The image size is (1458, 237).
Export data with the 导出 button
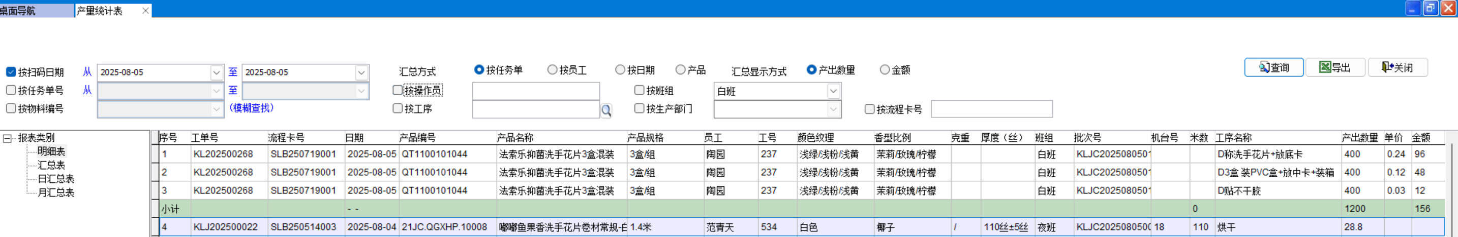click(1334, 68)
